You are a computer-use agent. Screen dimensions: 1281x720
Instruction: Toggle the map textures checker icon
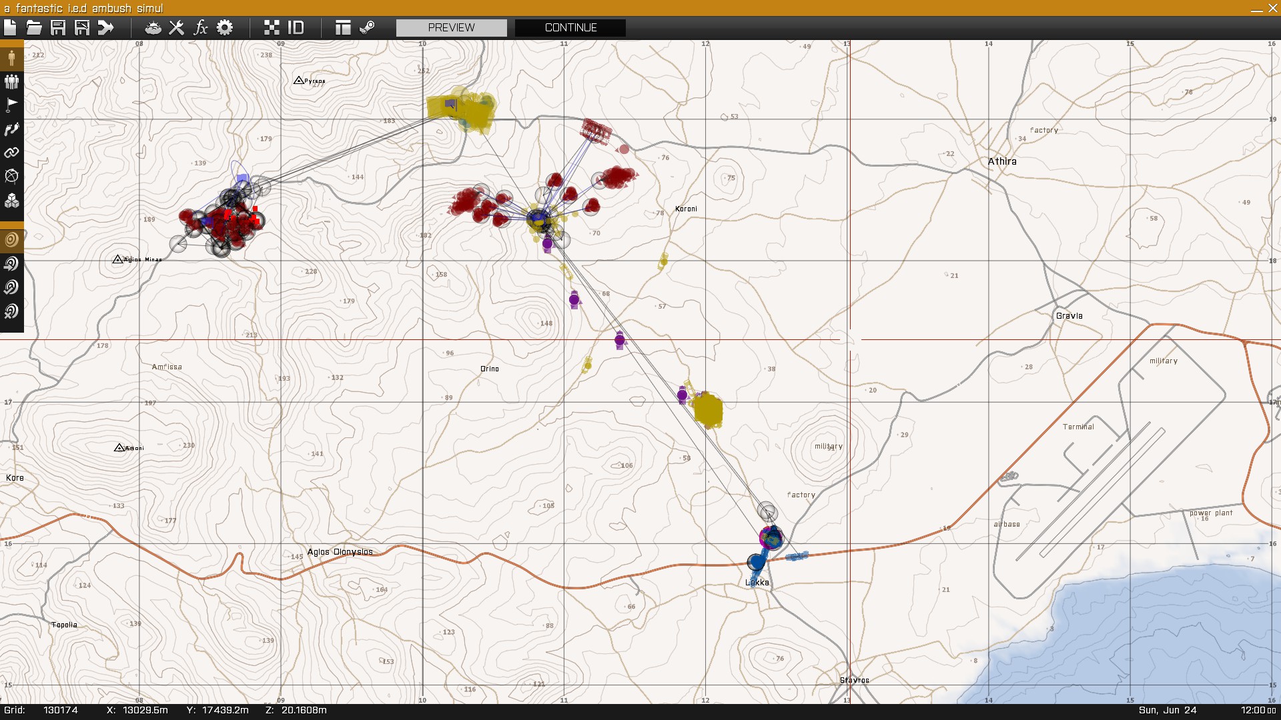pos(272,27)
